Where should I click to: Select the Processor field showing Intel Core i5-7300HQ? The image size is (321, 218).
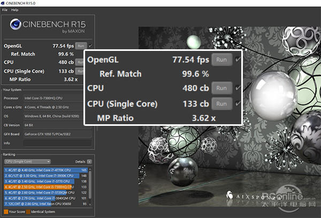pos(53,98)
